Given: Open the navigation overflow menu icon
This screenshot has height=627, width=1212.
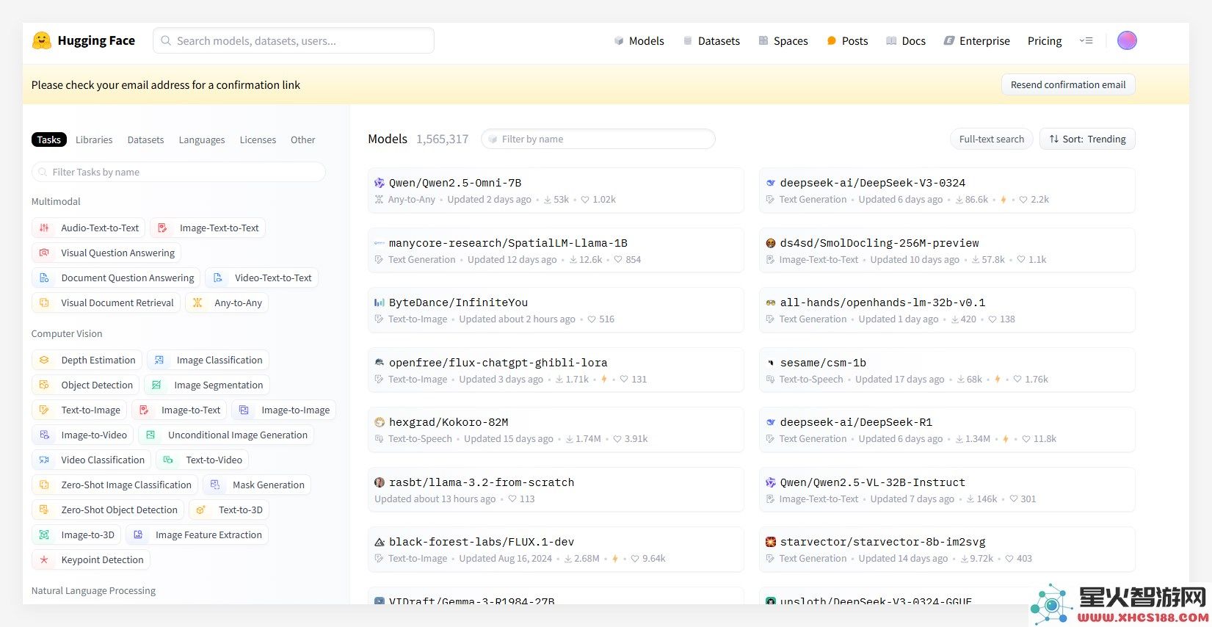Looking at the screenshot, I should 1086,40.
